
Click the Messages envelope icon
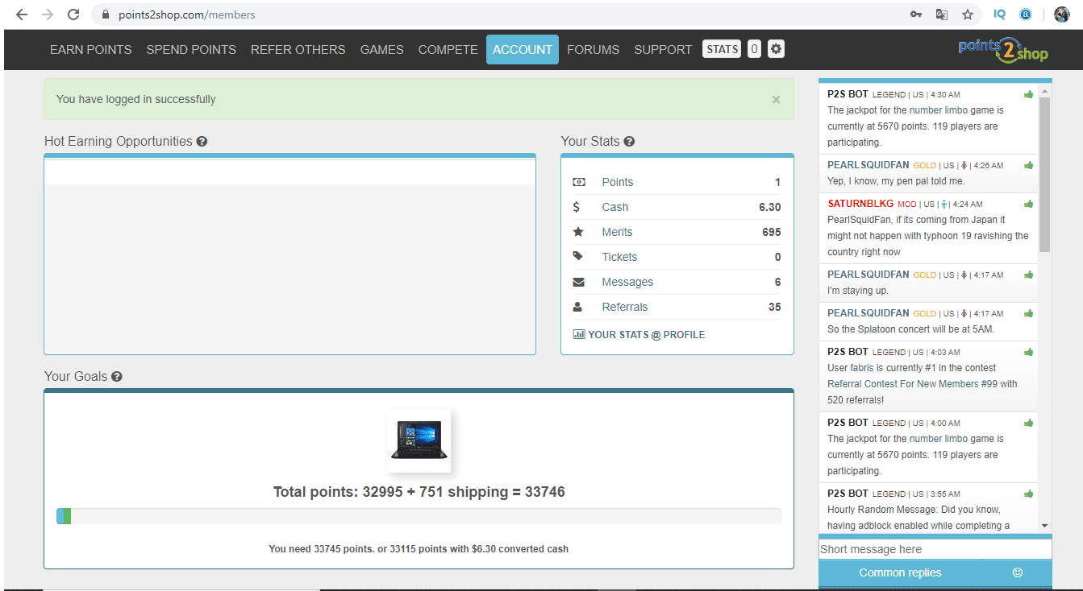point(578,282)
